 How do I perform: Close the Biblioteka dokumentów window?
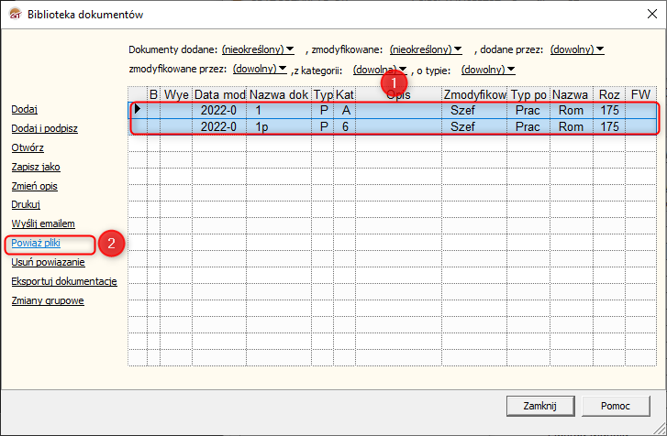(651, 14)
